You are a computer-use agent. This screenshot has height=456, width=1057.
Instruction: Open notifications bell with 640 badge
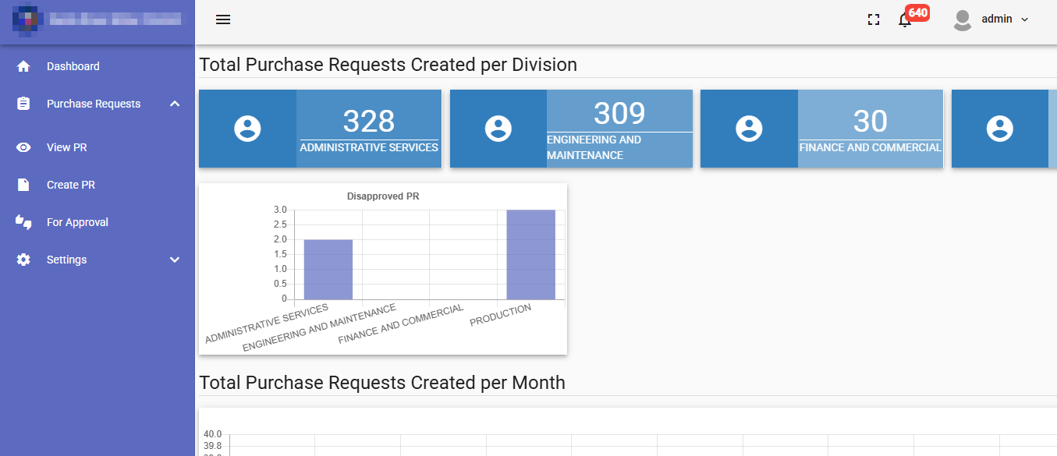pos(905,20)
